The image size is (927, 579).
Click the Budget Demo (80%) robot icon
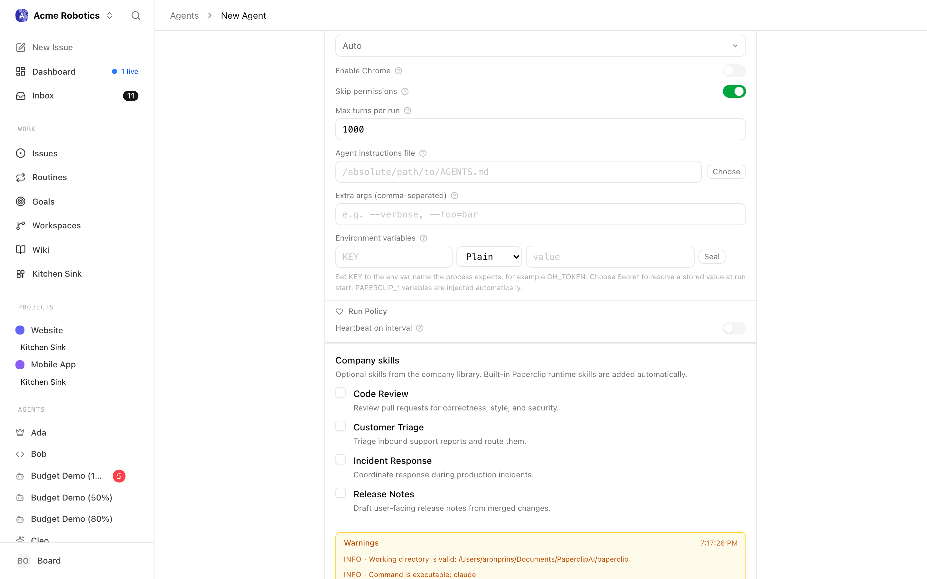click(20, 519)
